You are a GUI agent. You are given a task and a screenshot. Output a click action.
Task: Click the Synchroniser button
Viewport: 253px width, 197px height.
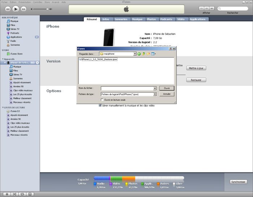[x=238, y=182]
